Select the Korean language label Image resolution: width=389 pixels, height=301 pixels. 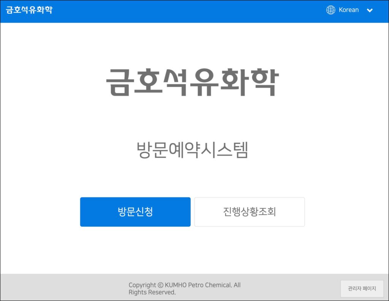[349, 10]
